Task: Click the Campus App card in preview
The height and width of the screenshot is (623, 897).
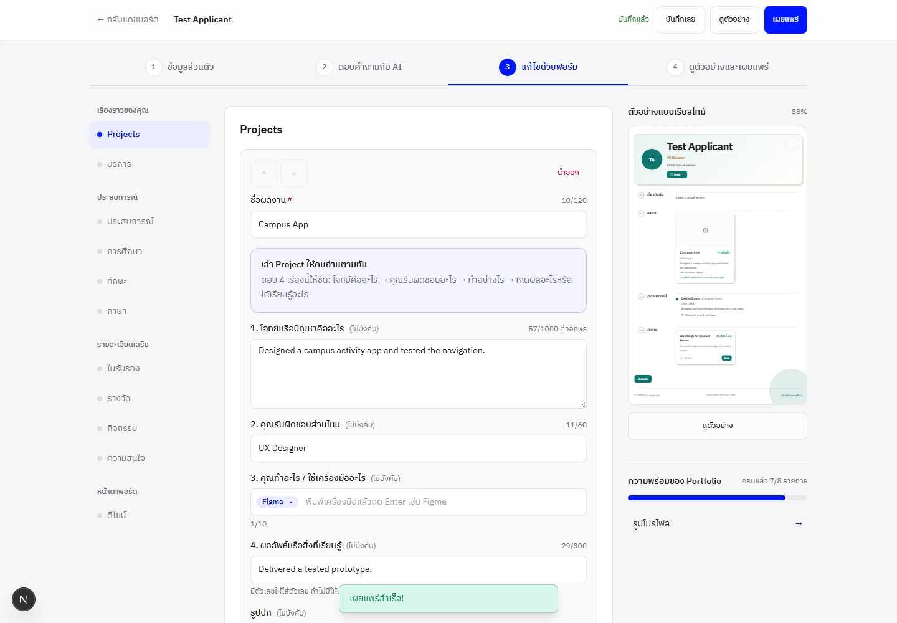Action: pyautogui.click(x=706, y=249)
